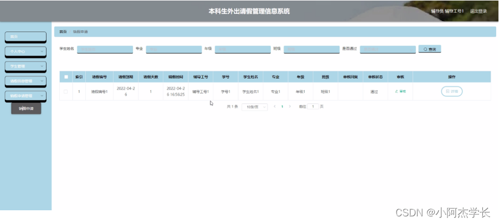This screenshot has height=223, width=499.
Task: Click the 请假到期 column header
Action: click(x=126, y=77)
